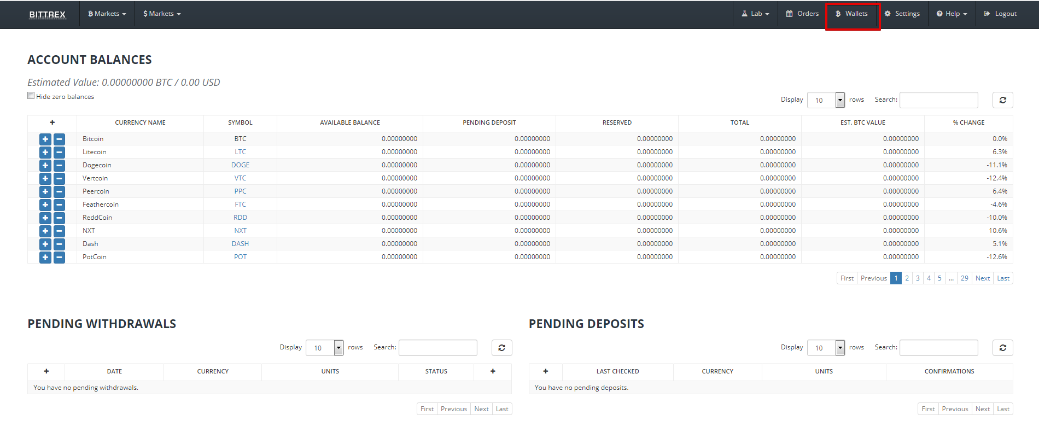
Task: Open the VTC symbol link
Action: coord(240,178)
